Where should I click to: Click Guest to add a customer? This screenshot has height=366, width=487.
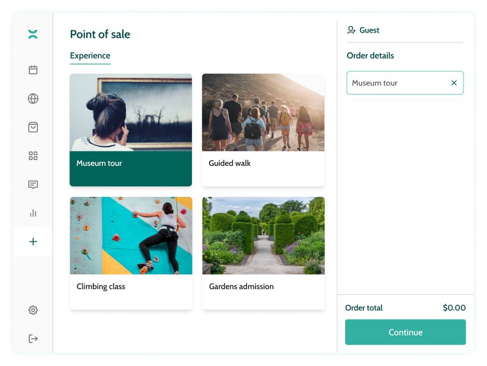tap(369, 30)
